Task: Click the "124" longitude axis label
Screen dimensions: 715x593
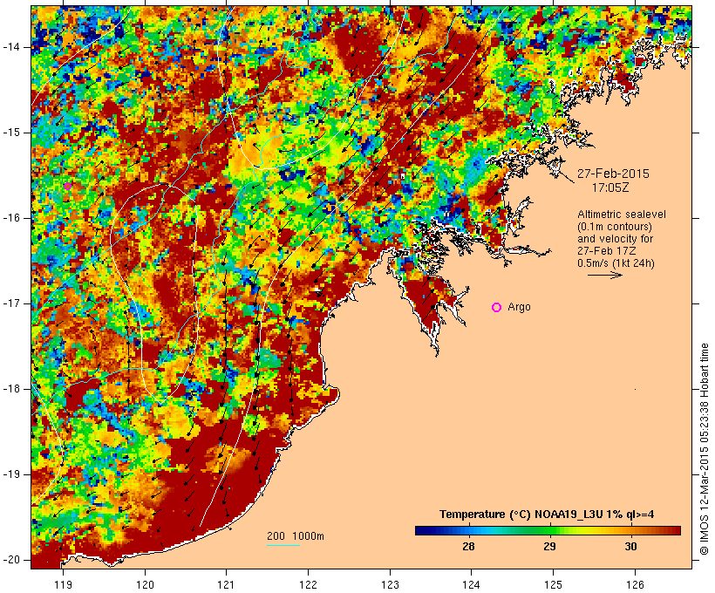Action: (x=471, y=584)
